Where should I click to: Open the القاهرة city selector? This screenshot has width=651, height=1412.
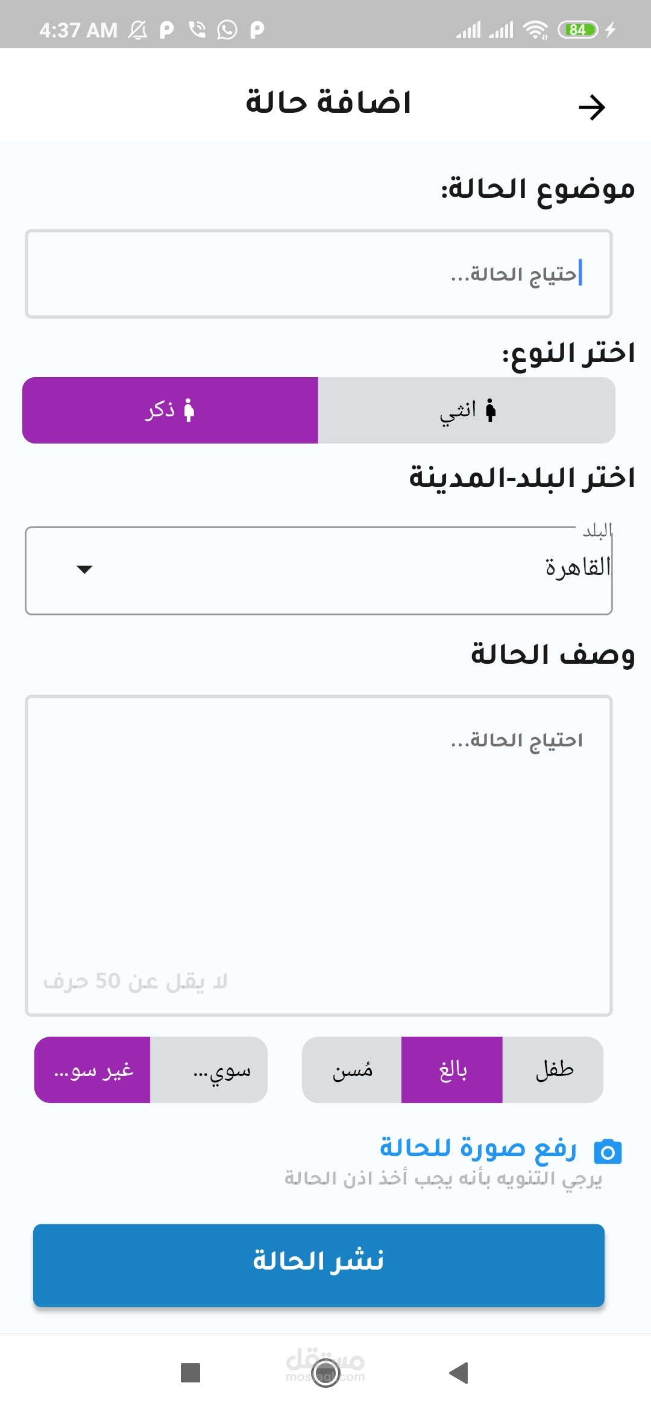(x=319, y=571)
